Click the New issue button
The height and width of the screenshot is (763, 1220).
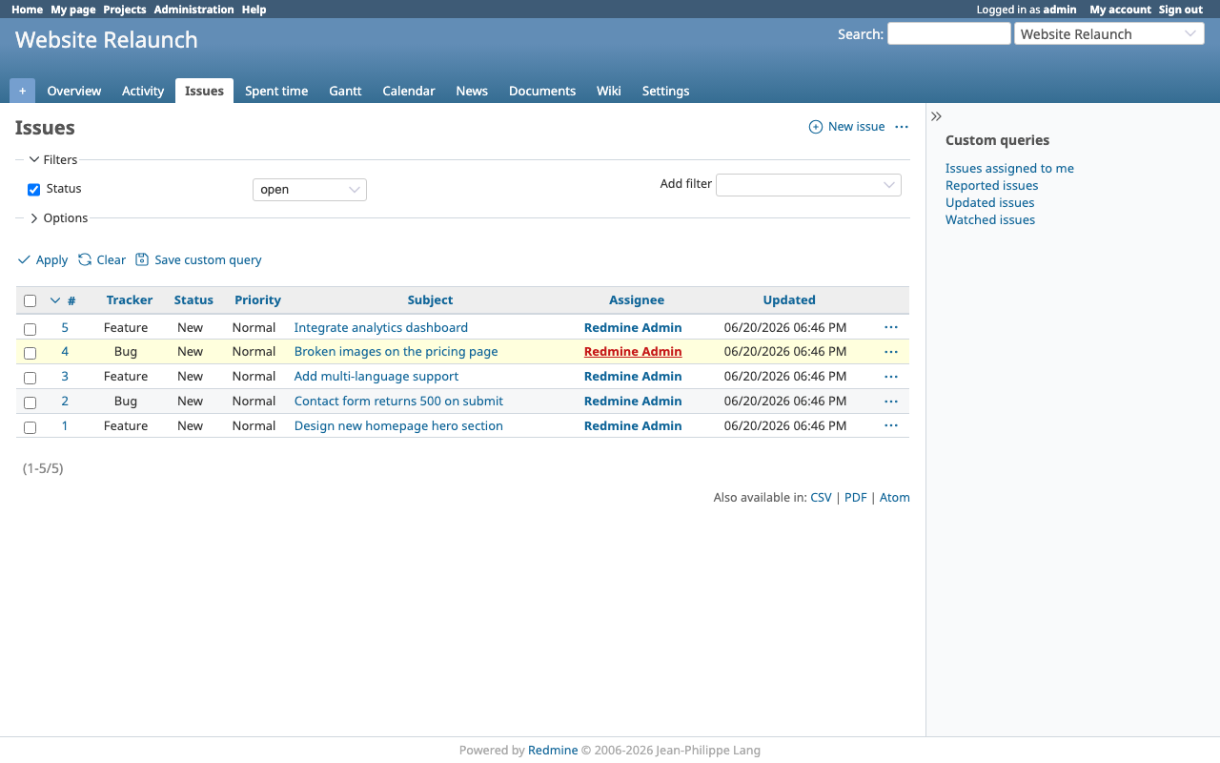pos(847,127)
